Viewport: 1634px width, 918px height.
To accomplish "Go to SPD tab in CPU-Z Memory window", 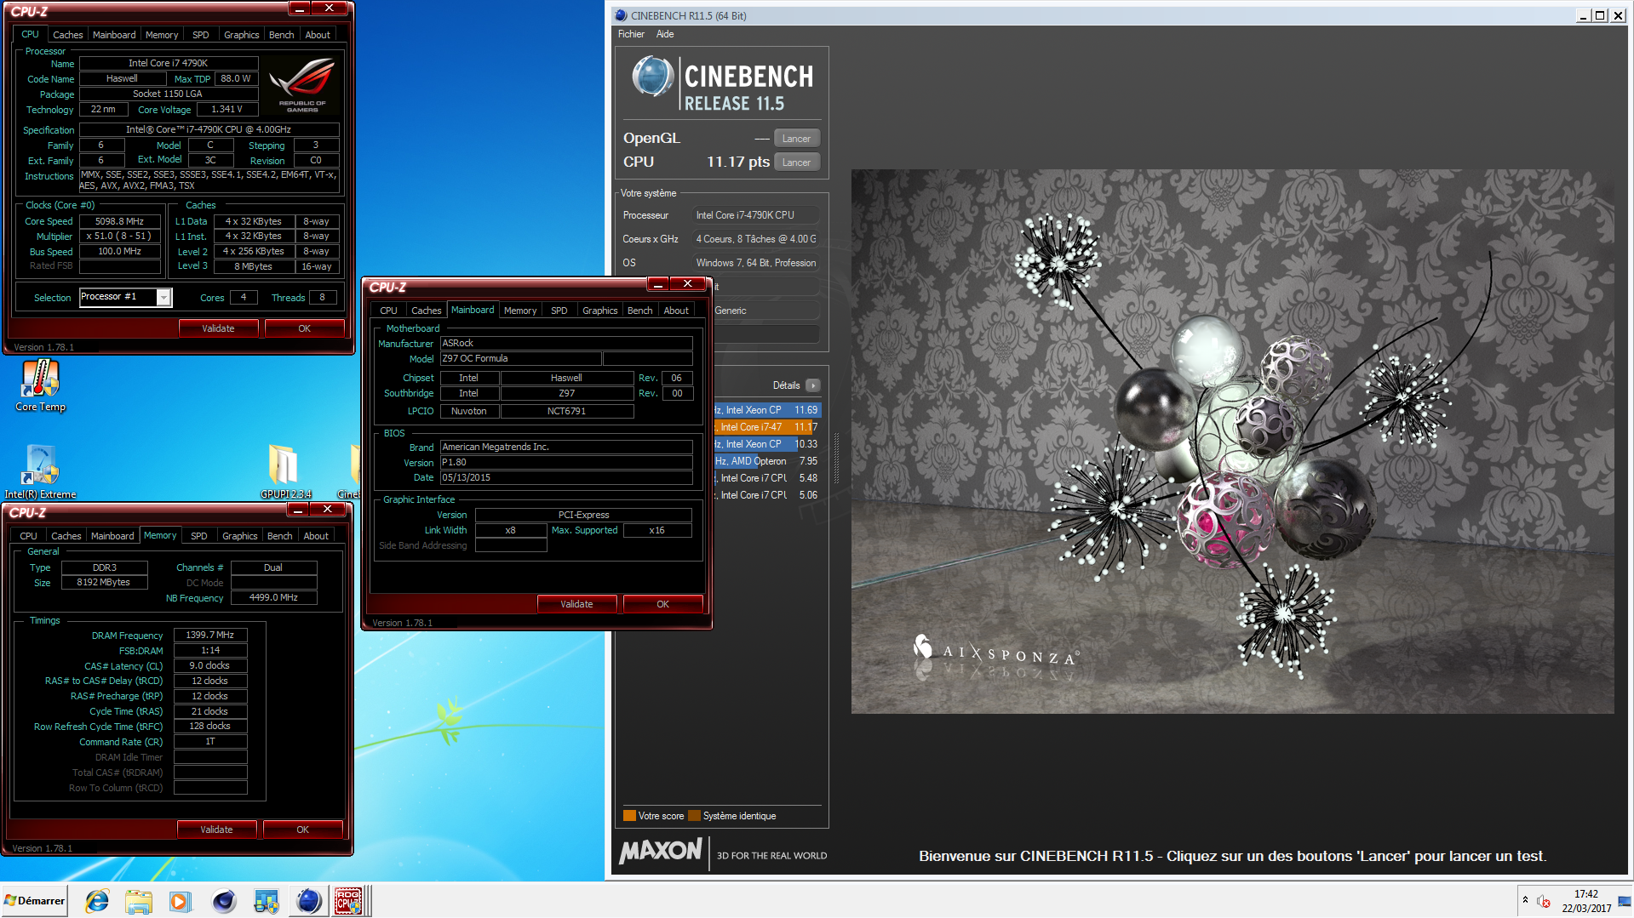I will [x=199, y=536].
